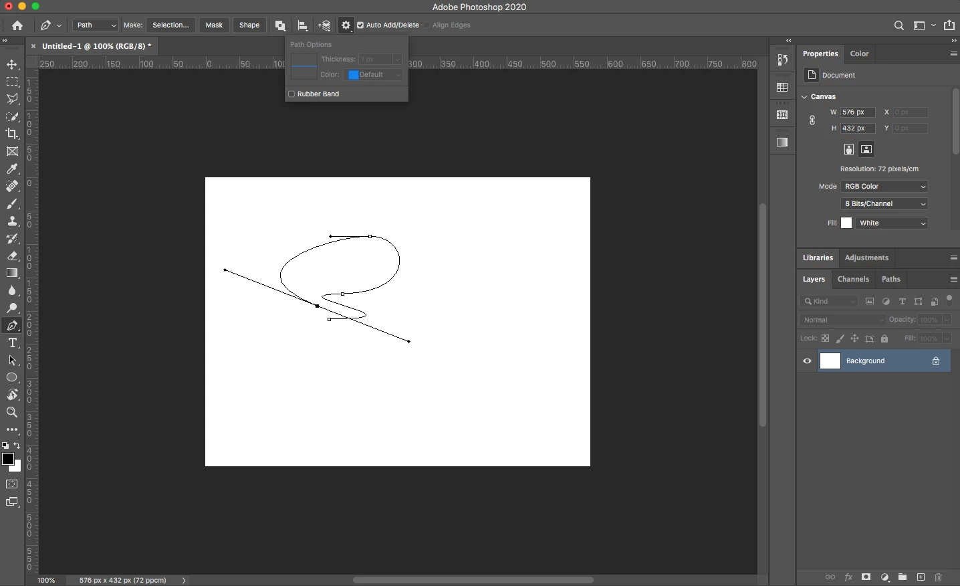
Task: Switch to the Adjustments tab
Action: [866, 258]
